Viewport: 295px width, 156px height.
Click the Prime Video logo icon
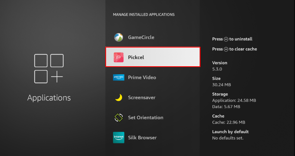point(119,77)
